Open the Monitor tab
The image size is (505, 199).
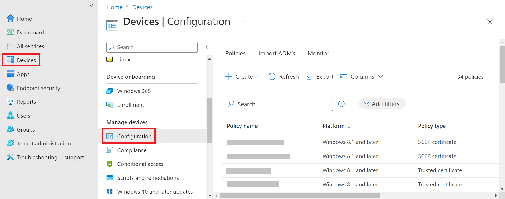319,54
